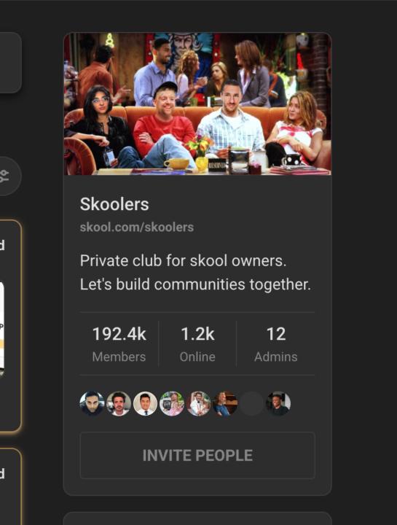397x525 pixels.
Task: Select the gold-bordered card beside the group description
Action: point(10,326)
